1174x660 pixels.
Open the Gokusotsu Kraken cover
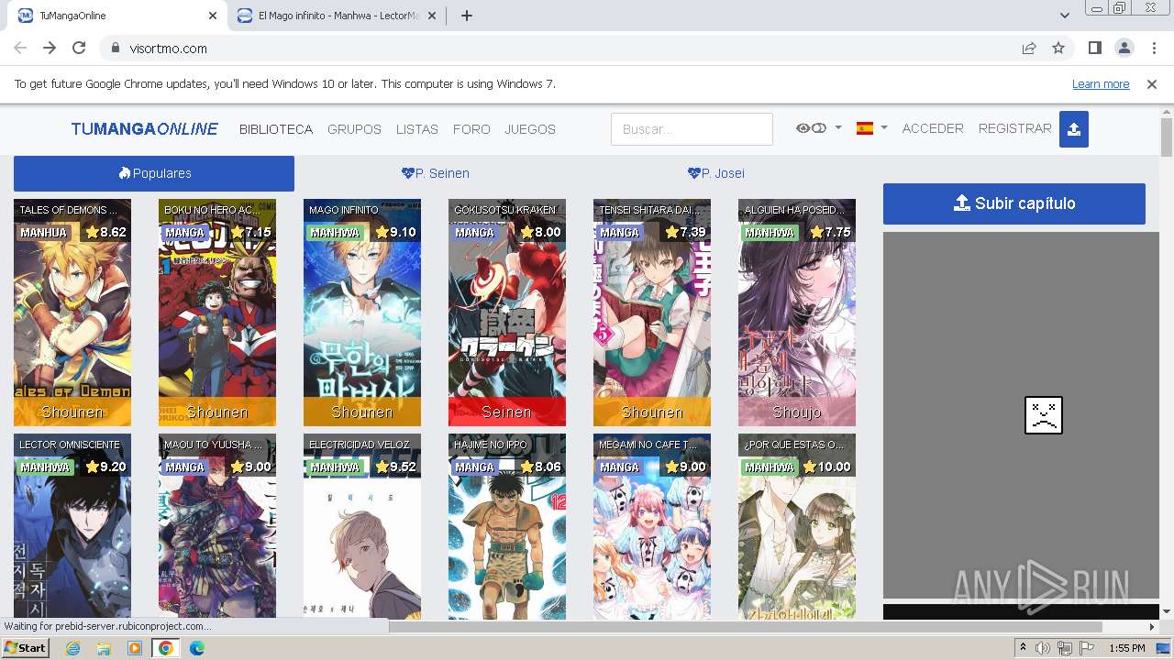pyautogui.click(x=507, y=313)
